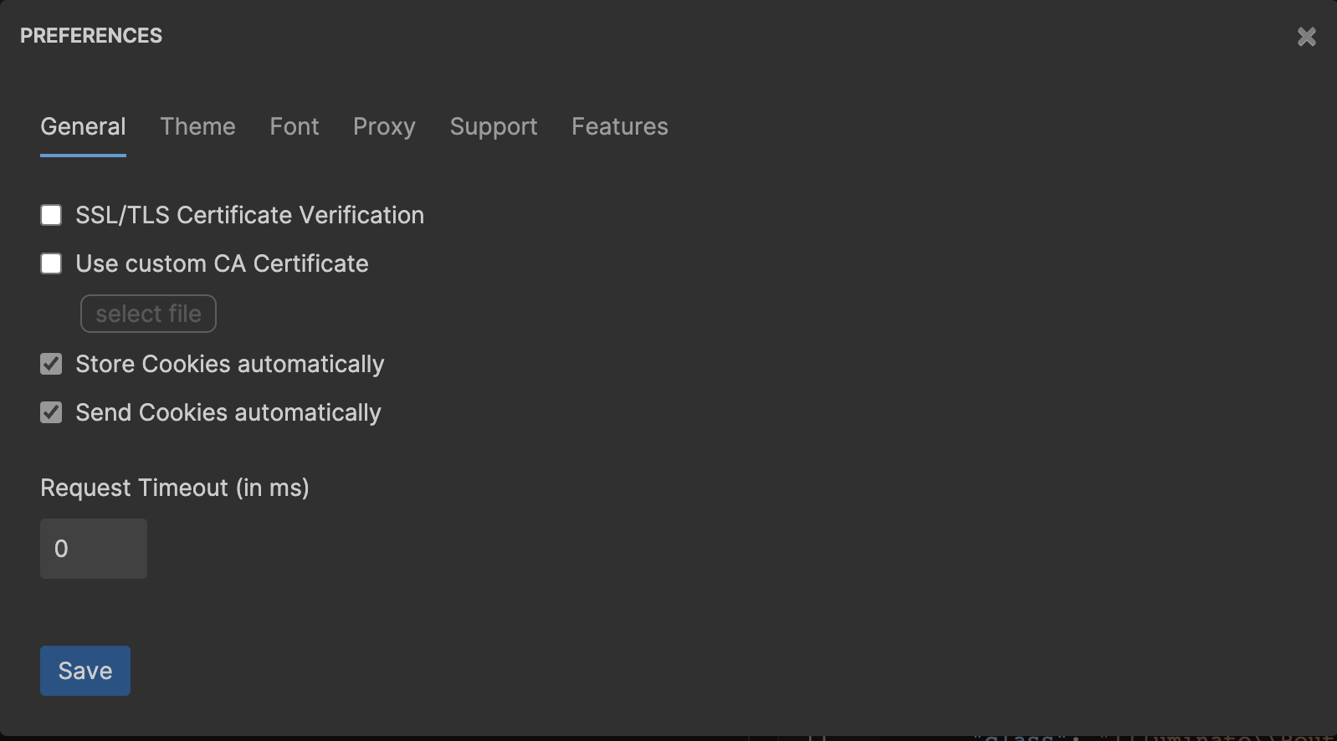This screenshot has height=741, width=1337.
Task: Click the PREFERENCES dialog title
Action: tap(92, 35)
